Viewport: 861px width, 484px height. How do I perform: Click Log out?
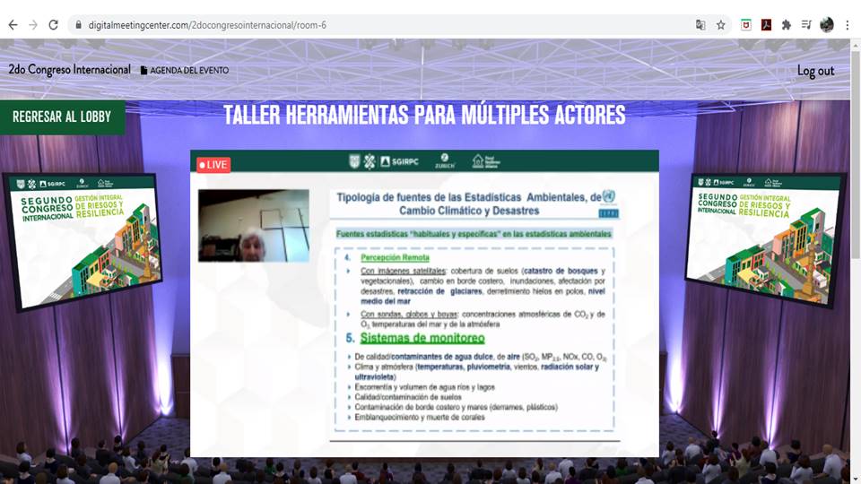coord(815,71)
